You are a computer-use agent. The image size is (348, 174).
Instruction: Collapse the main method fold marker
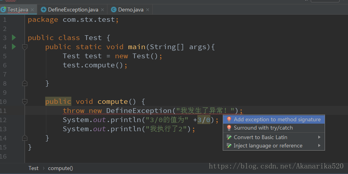coord(25,47)
